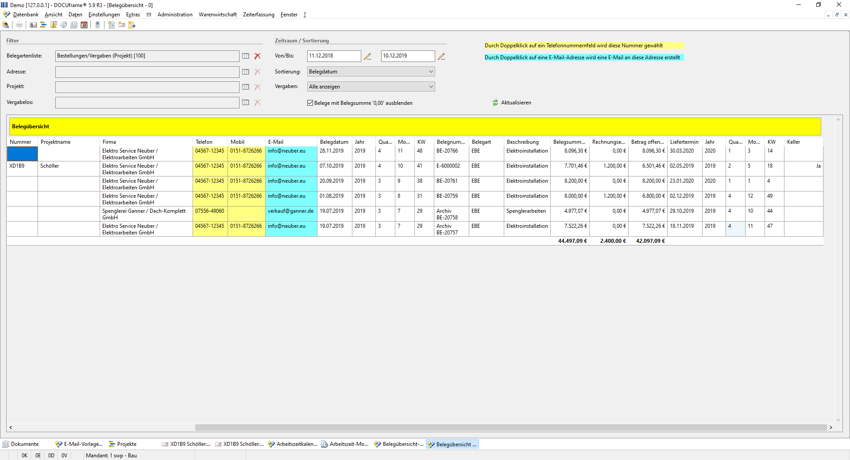Switch to the Dokumente tab

[x=21, y=444]
